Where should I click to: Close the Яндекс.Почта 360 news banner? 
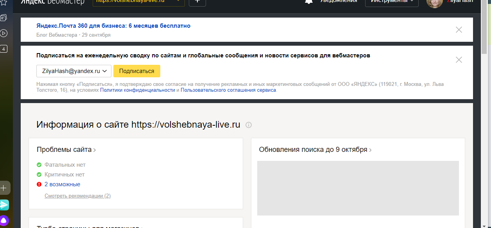tap(459, 30)
